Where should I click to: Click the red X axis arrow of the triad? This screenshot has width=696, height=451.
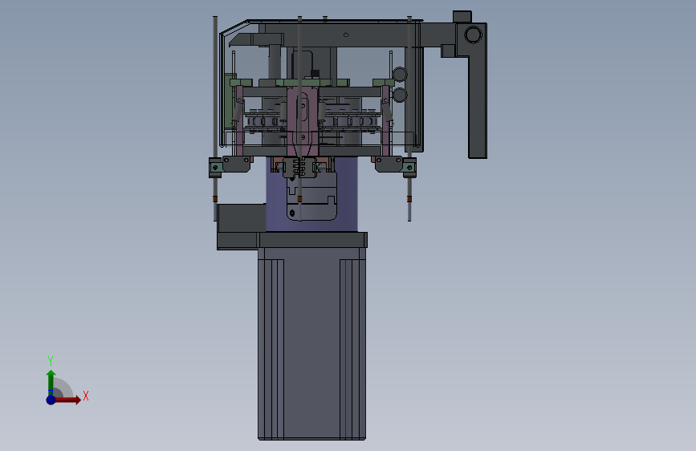[67, 400]
